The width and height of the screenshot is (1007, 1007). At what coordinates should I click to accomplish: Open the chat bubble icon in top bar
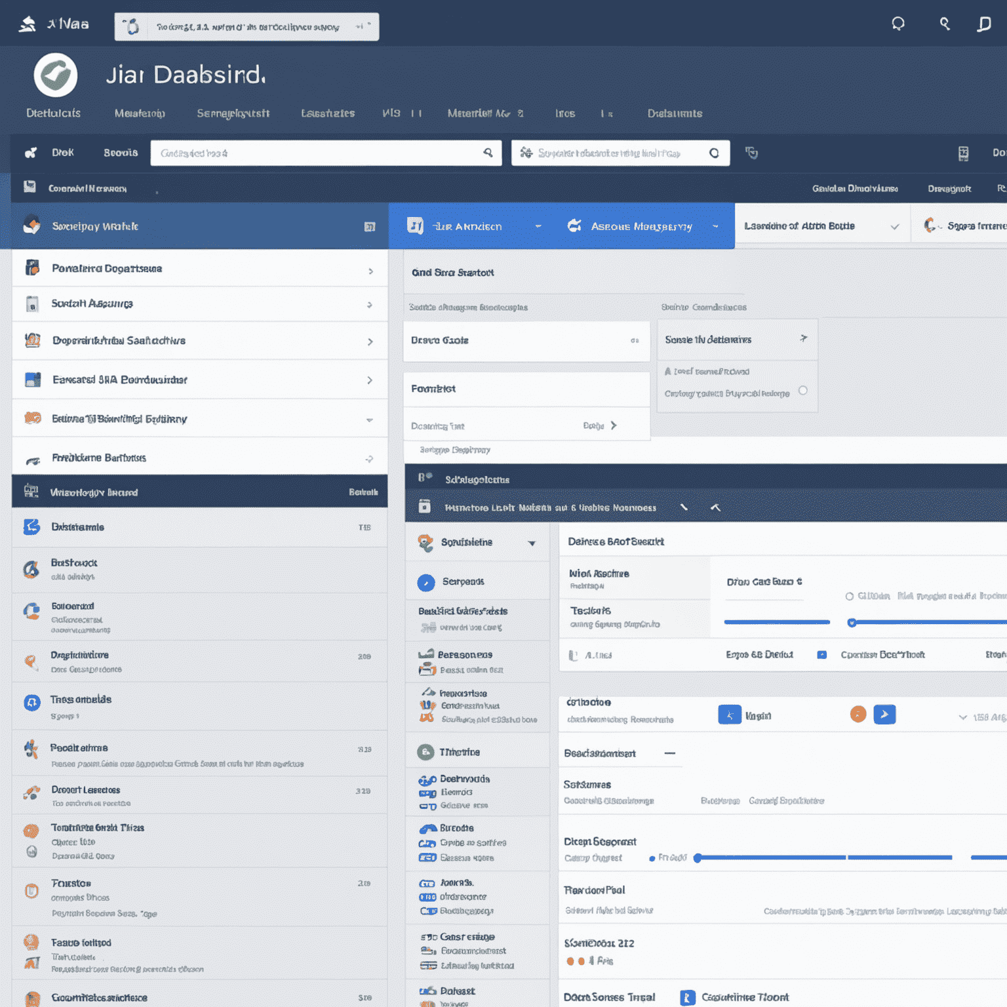(898, 24)
